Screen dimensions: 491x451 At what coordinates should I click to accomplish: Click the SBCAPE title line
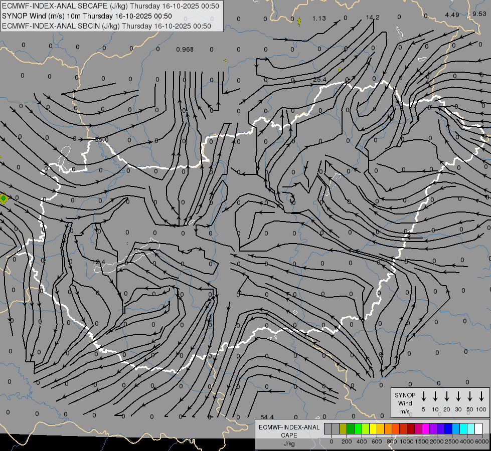[x=110, y=6]
